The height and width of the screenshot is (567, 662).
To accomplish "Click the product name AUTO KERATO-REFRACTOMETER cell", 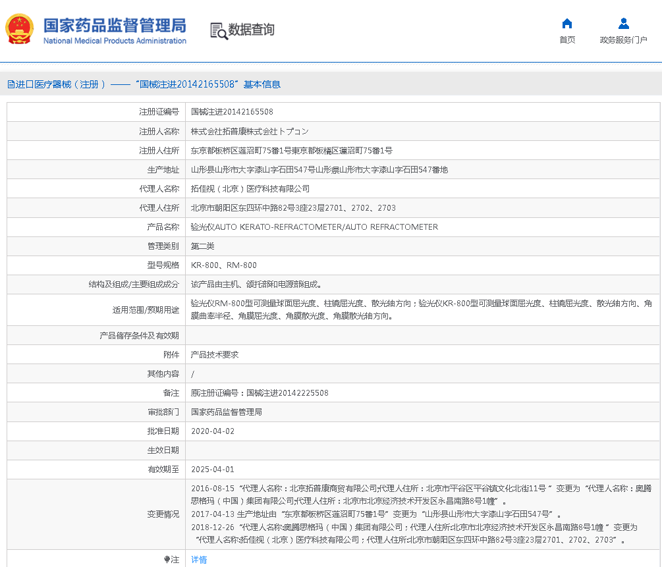I will pyautogui.click(x=314, y=227).
